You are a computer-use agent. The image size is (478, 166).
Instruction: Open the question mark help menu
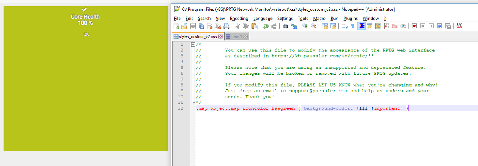385,18
